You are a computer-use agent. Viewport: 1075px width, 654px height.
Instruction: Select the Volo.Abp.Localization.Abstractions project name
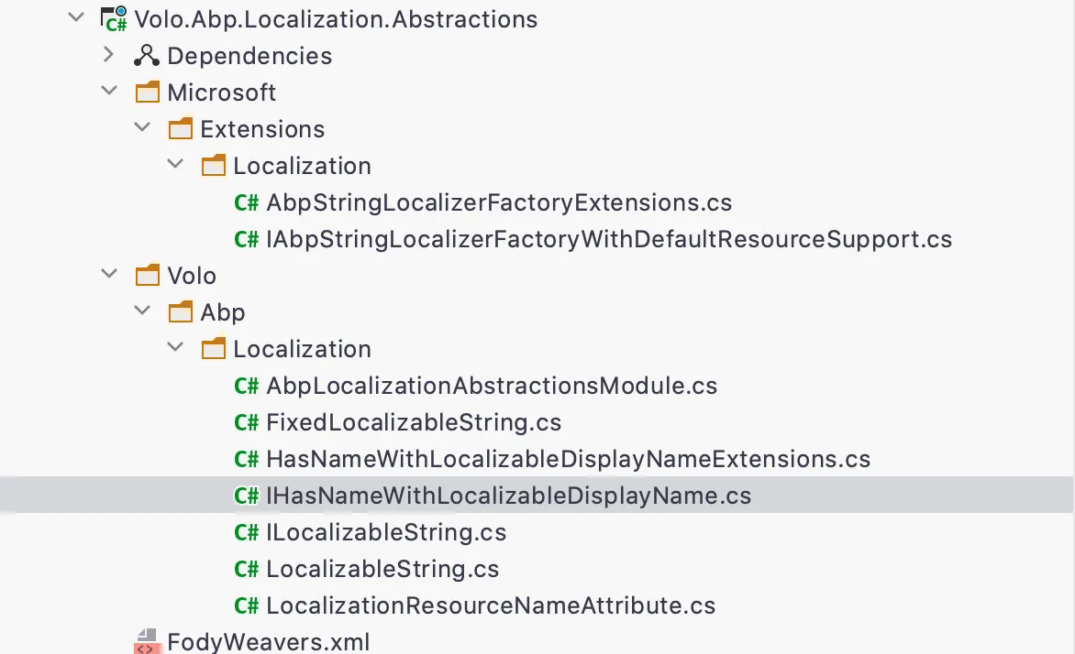click(336, 19)
